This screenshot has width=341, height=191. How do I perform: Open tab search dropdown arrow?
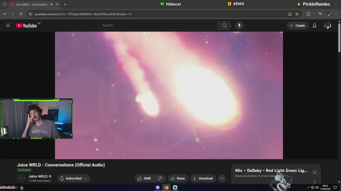tap(5, 5)
